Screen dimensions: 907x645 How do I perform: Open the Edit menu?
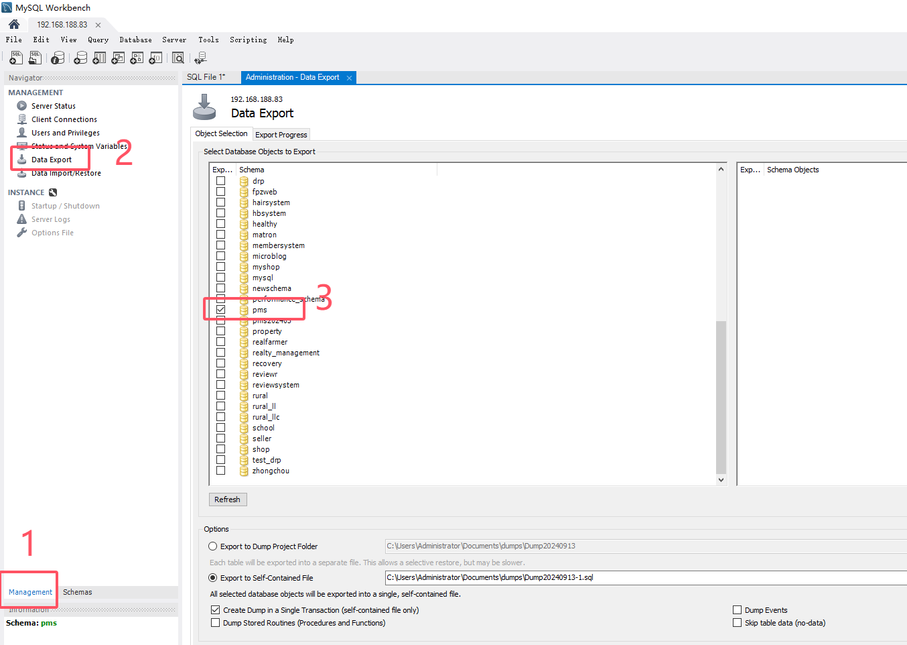coord(42,40)
